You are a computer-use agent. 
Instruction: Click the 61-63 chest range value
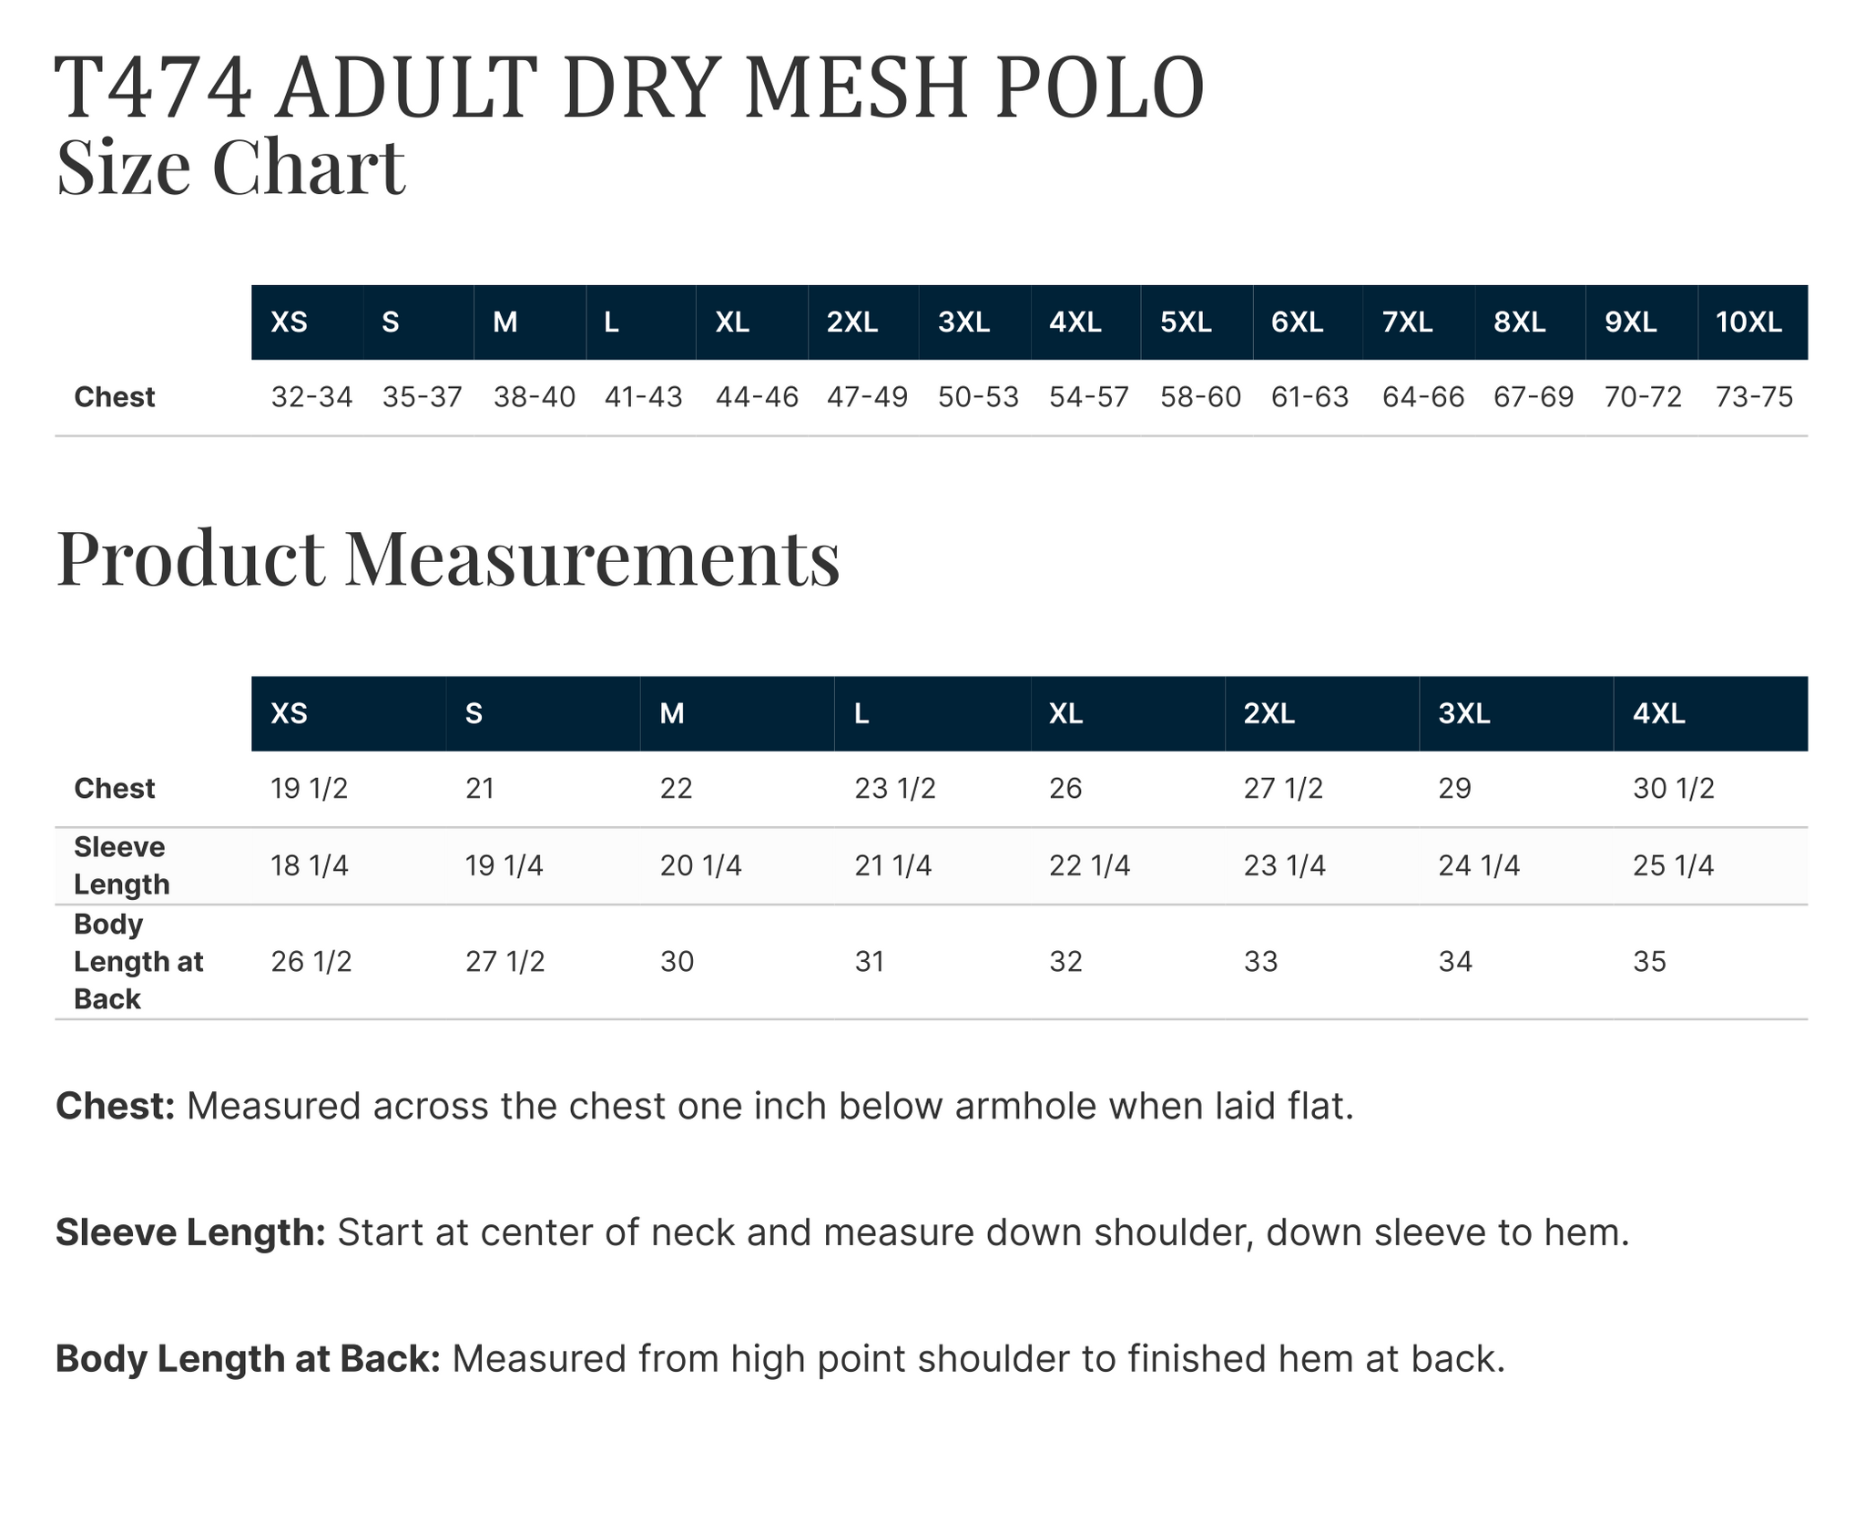pyautogui.click(x=1310, y=397)
